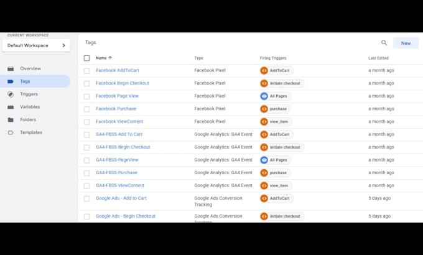423x255 pixels.
Task: Open the Facebook AddToCart tag link
Action: (x=118, y=70)
